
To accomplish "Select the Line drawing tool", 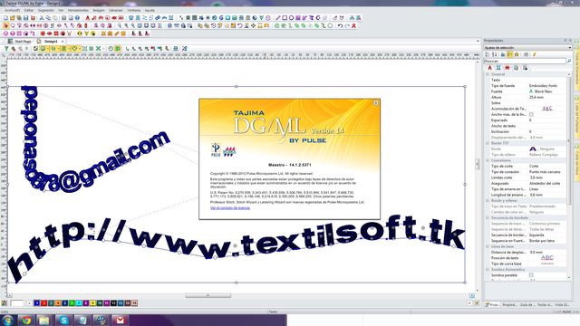I will tap(278, 18).
